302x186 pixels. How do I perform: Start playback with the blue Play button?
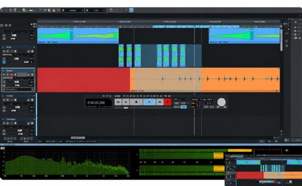(x=149, y=102)
